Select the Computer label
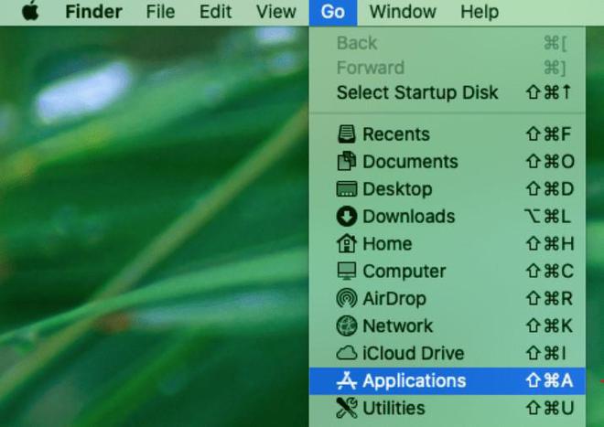The height and width of the screenshot is (427, 604). [x=404, y=272]
